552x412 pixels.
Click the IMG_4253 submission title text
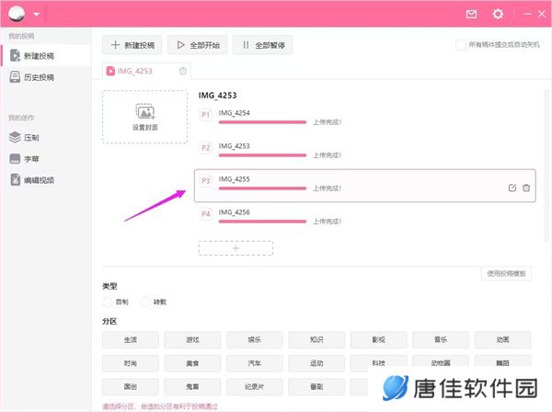[217, 96]
